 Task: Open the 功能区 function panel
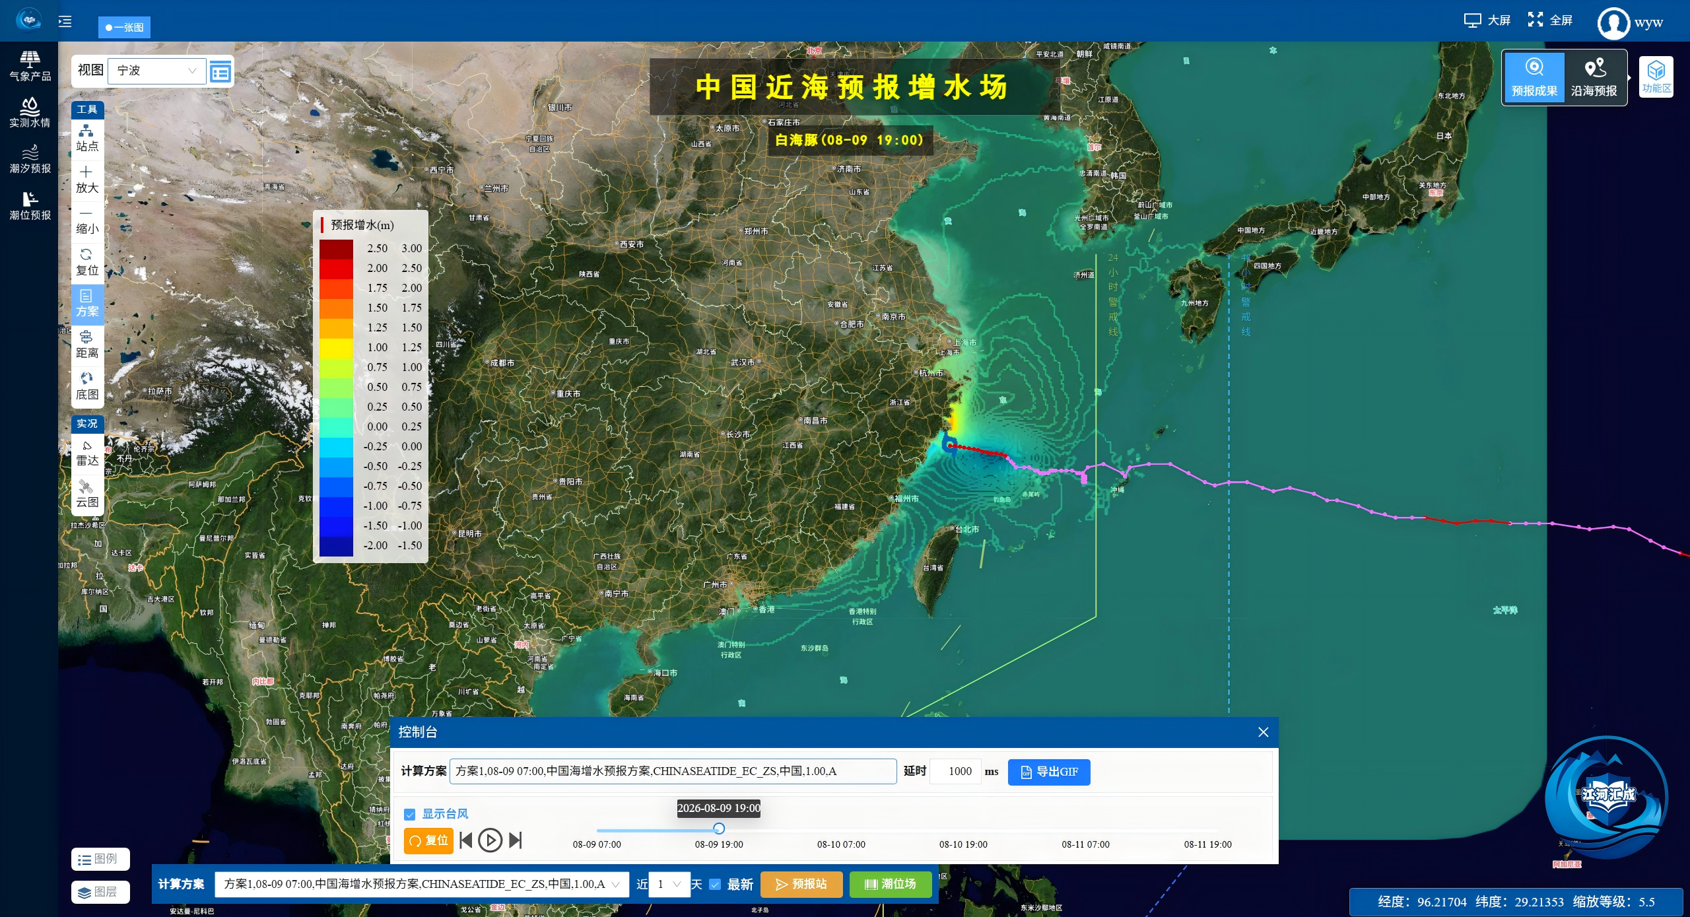1656,77
